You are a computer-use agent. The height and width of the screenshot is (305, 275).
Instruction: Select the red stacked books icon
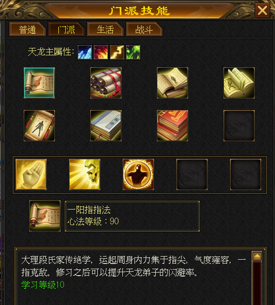(172, 125)
